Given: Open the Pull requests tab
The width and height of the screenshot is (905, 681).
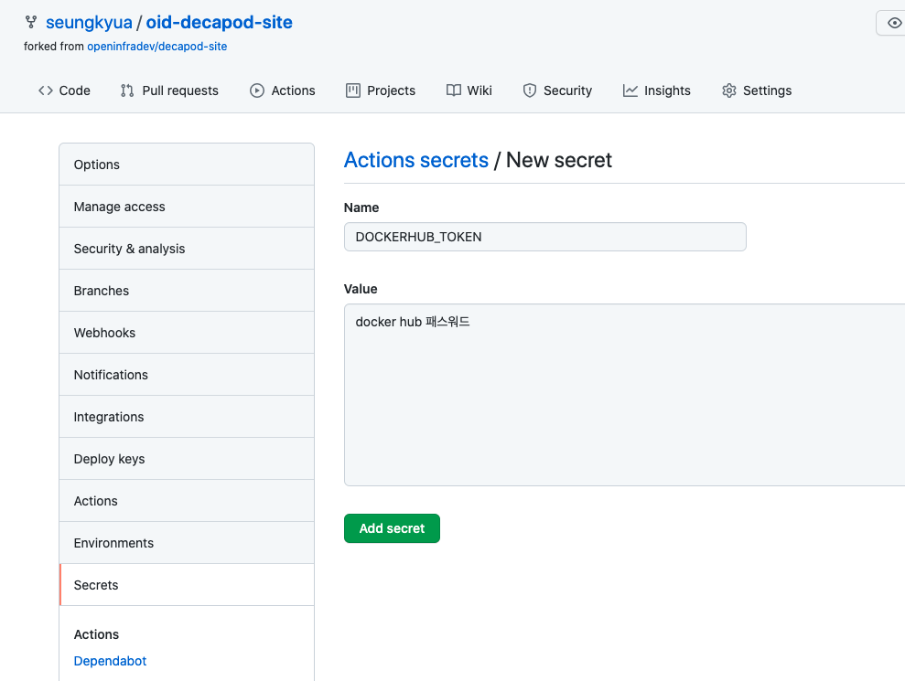Looking at the screenshot, I should click(169, 90).
